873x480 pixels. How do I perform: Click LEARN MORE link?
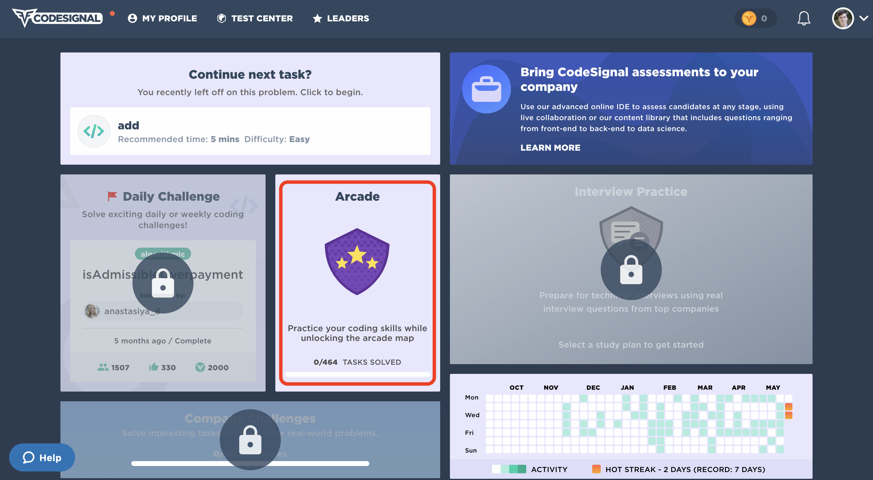[550, 148]
